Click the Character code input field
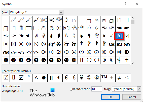Screen dimensions: 143x102 coord(97,89)
